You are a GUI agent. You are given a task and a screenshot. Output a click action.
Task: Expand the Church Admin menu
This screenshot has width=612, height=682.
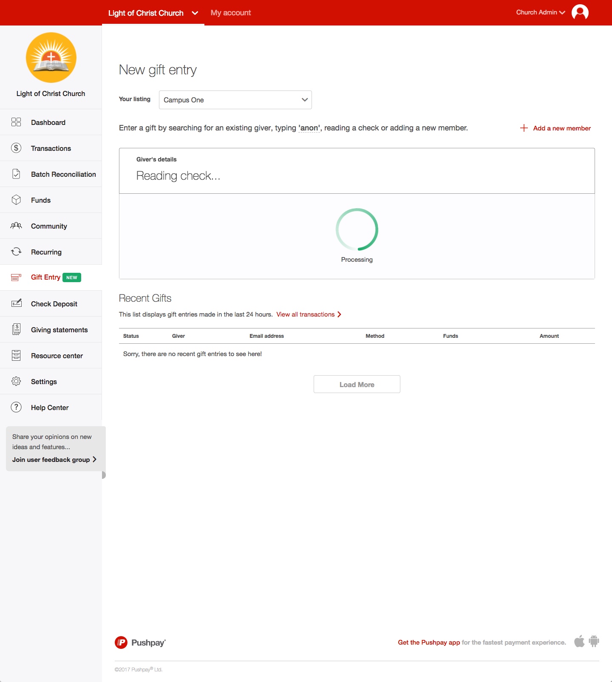coord(540,12)
